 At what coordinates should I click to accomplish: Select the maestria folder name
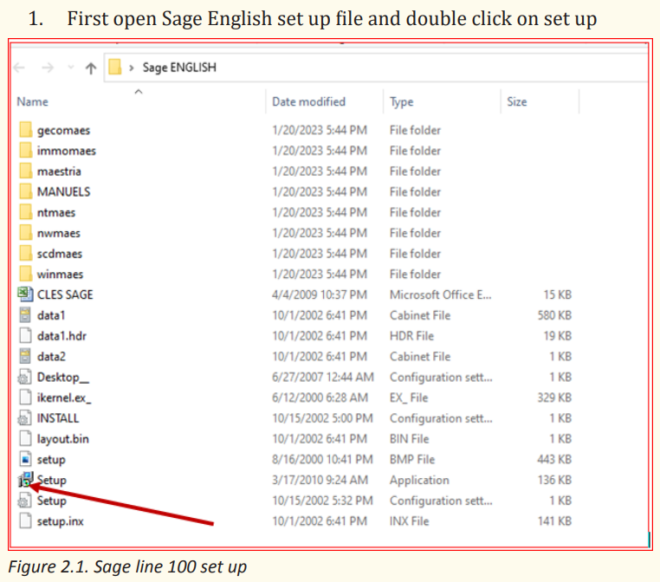(x=59, y=171)
